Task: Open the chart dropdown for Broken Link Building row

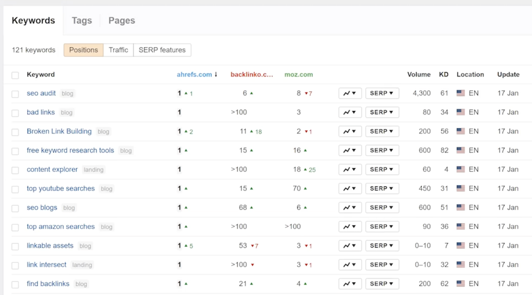Action: (x=350, y=131)
